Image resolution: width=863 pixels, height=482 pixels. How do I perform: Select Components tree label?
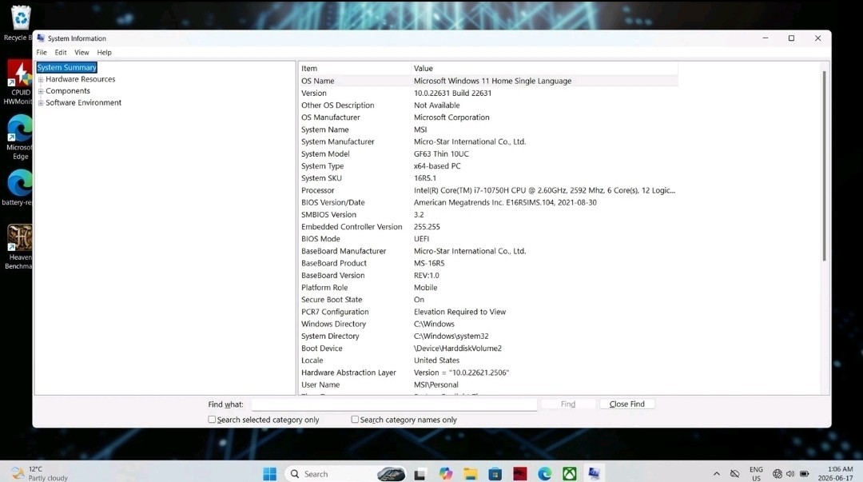tap(68, 91)
